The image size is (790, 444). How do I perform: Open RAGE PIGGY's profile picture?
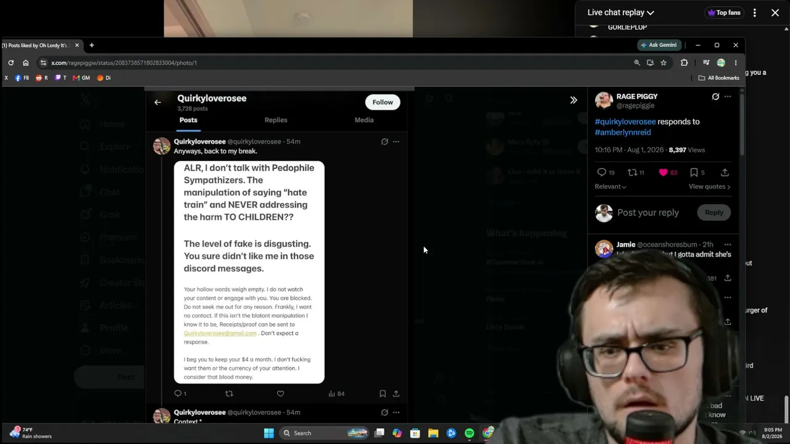tap(604, 101)
